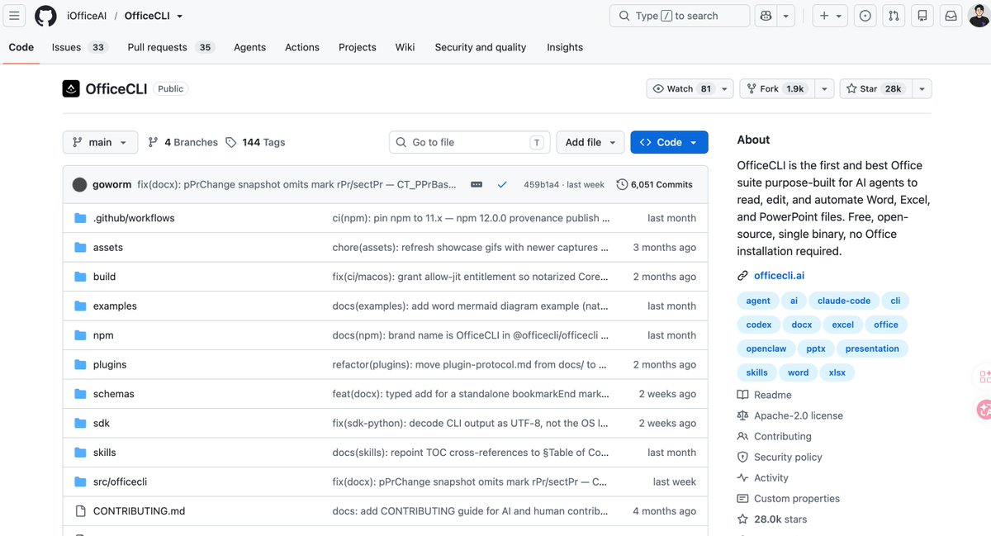
Task: Open the user profile avatar menu
Action: pos(979,16)
